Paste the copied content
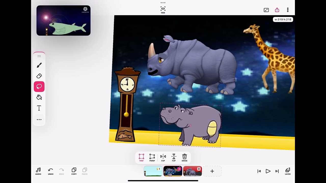The image size is (326, 183). click(x=85, y=171)
